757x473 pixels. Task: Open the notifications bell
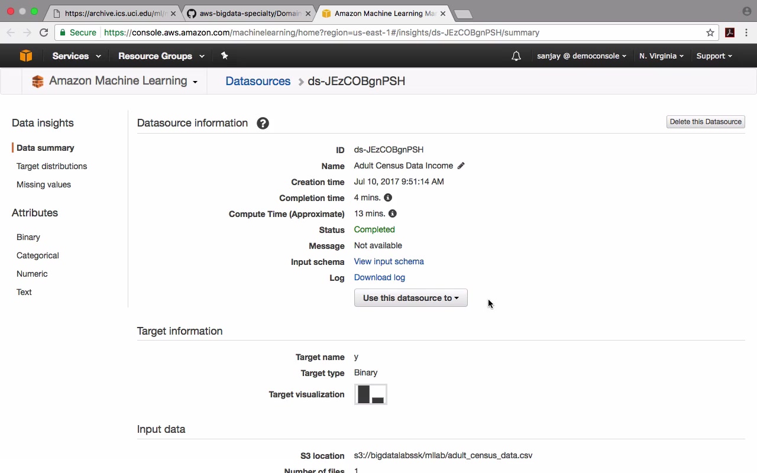[x=516, y=56]
